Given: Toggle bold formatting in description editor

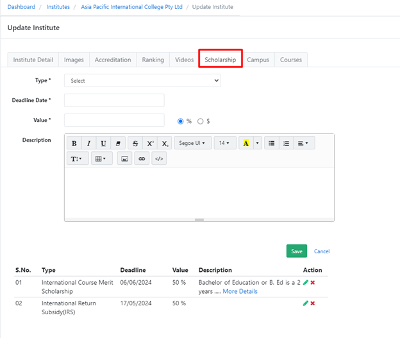Looking at the screenshot, I should click(x=74, y=144).
